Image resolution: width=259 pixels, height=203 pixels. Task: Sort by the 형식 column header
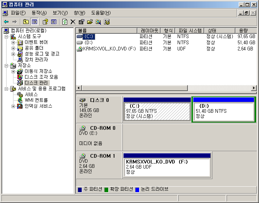click(168, 31)
